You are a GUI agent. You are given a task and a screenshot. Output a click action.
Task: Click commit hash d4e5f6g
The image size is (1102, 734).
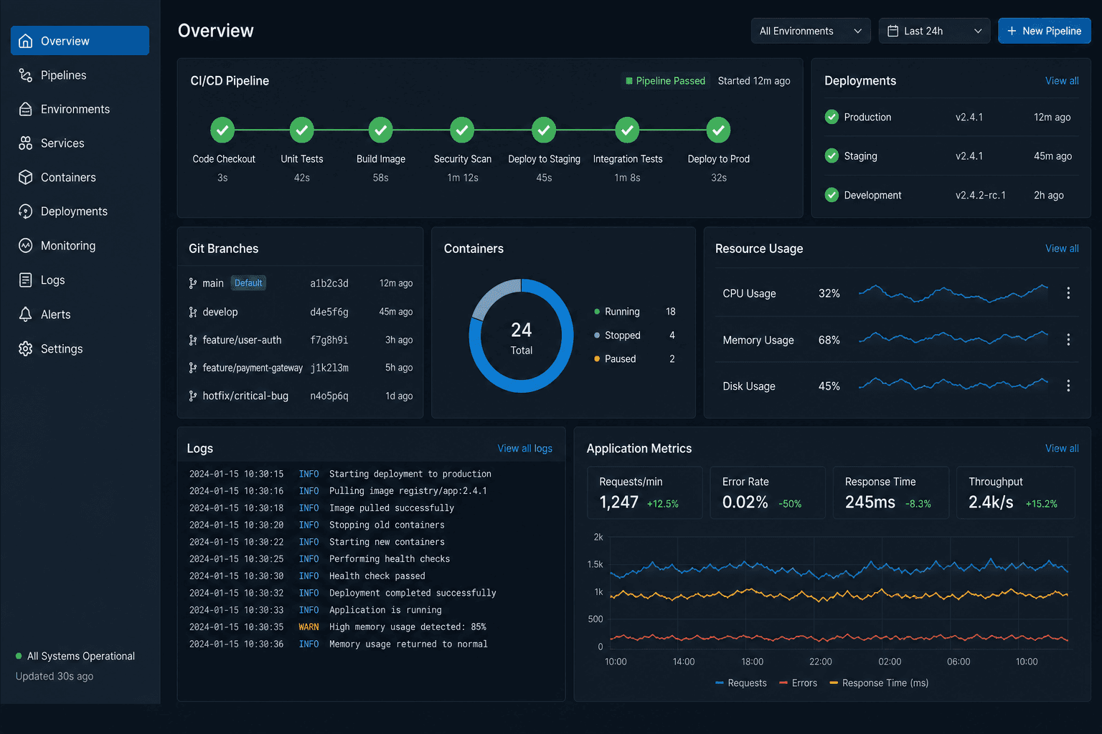click(329, 312)
